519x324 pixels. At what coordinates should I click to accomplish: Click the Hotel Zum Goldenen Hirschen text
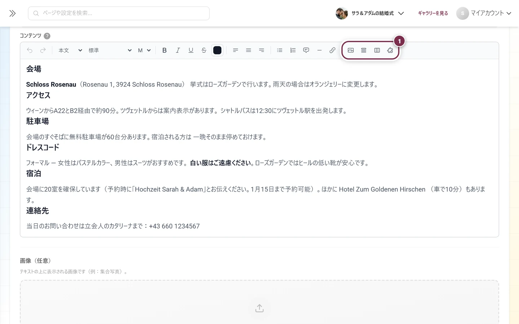(382, 189)
